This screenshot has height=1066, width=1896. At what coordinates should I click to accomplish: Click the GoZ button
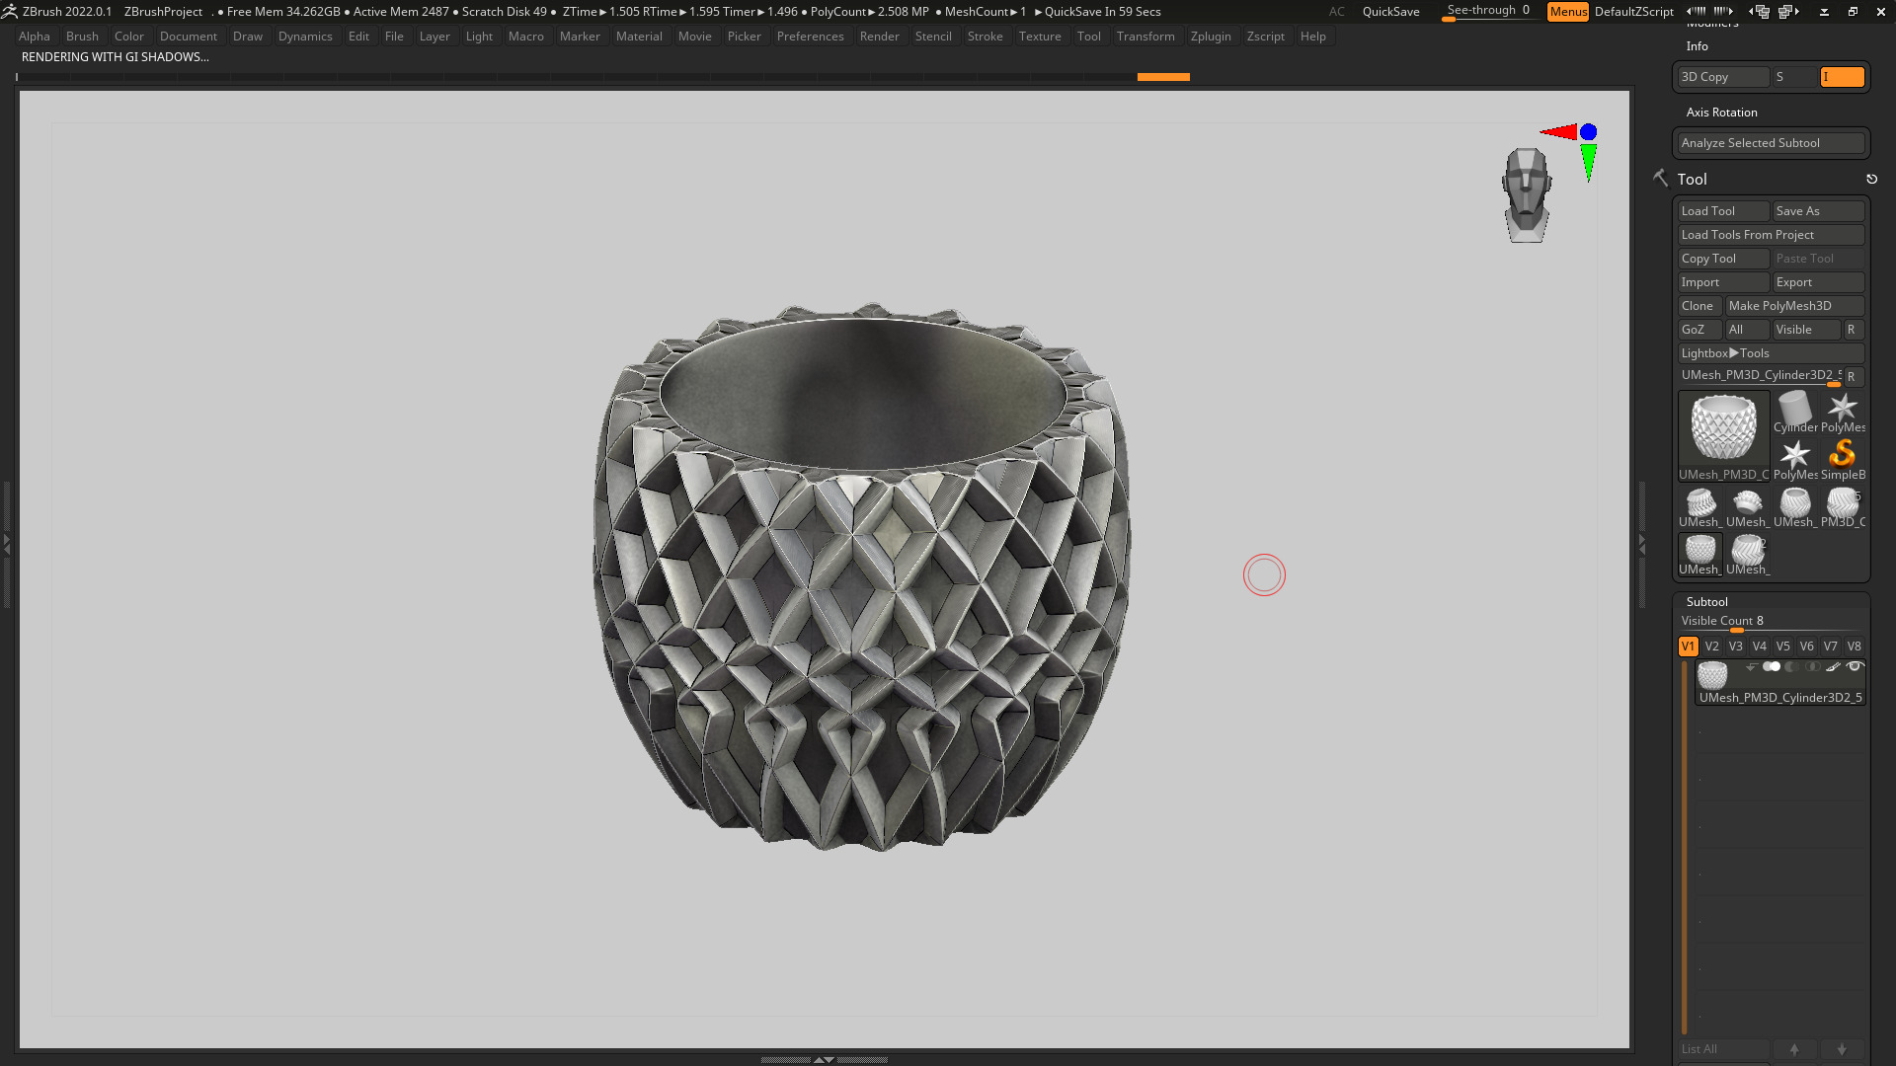coord(1699,330)
